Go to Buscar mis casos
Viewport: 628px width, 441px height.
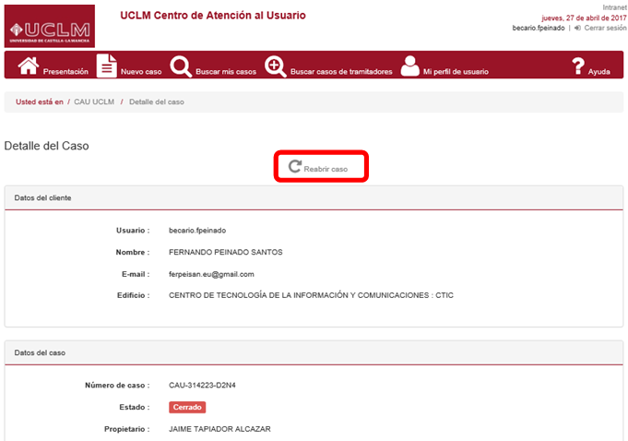point(226,72)
